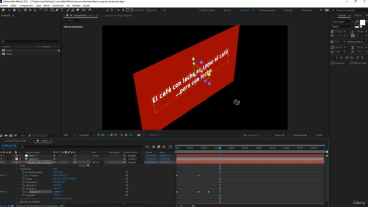
Task: Collapse the Transformar property group
Action: click(17, 169)
